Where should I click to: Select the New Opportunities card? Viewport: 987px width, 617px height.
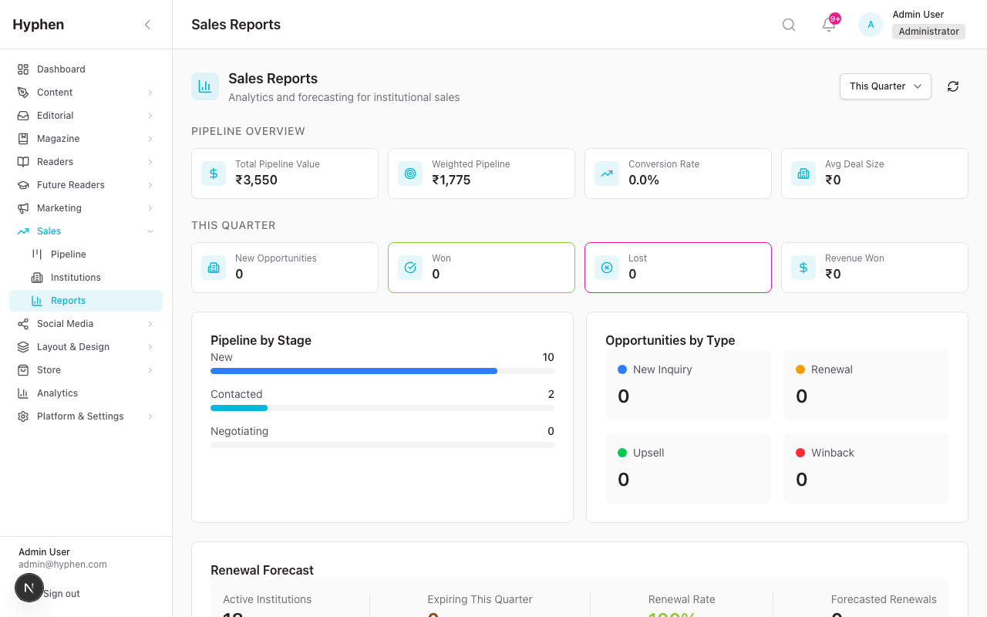pyautogui.click(x=285, y=267)
